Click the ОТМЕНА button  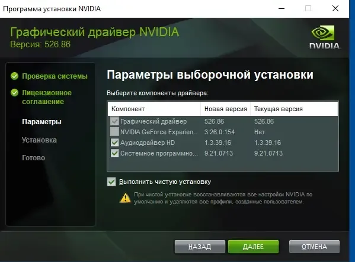tap(314, 247)
